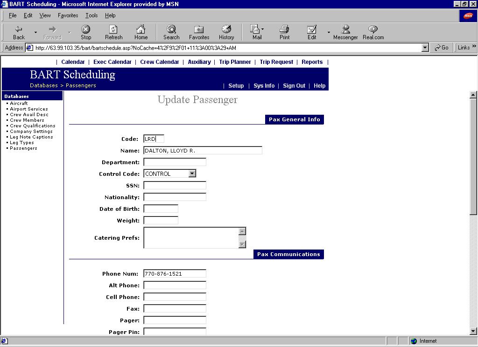Open the Crew Members database link

[x=27, y=120]
